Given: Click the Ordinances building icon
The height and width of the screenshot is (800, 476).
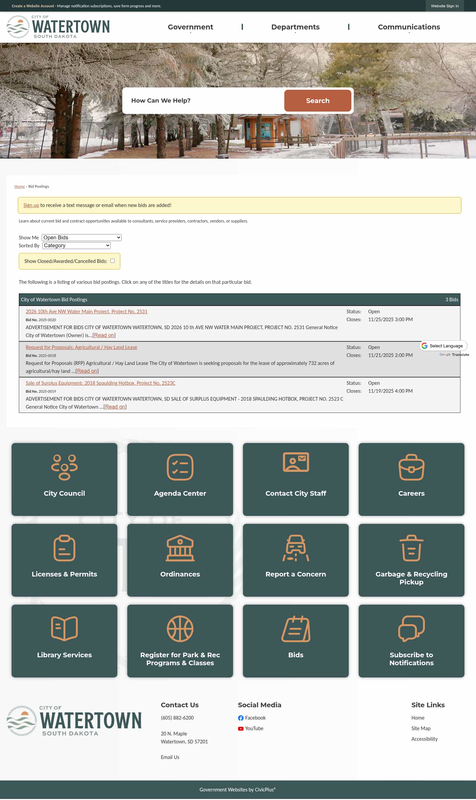Looking at the screenshot, I should coord(180,548).
